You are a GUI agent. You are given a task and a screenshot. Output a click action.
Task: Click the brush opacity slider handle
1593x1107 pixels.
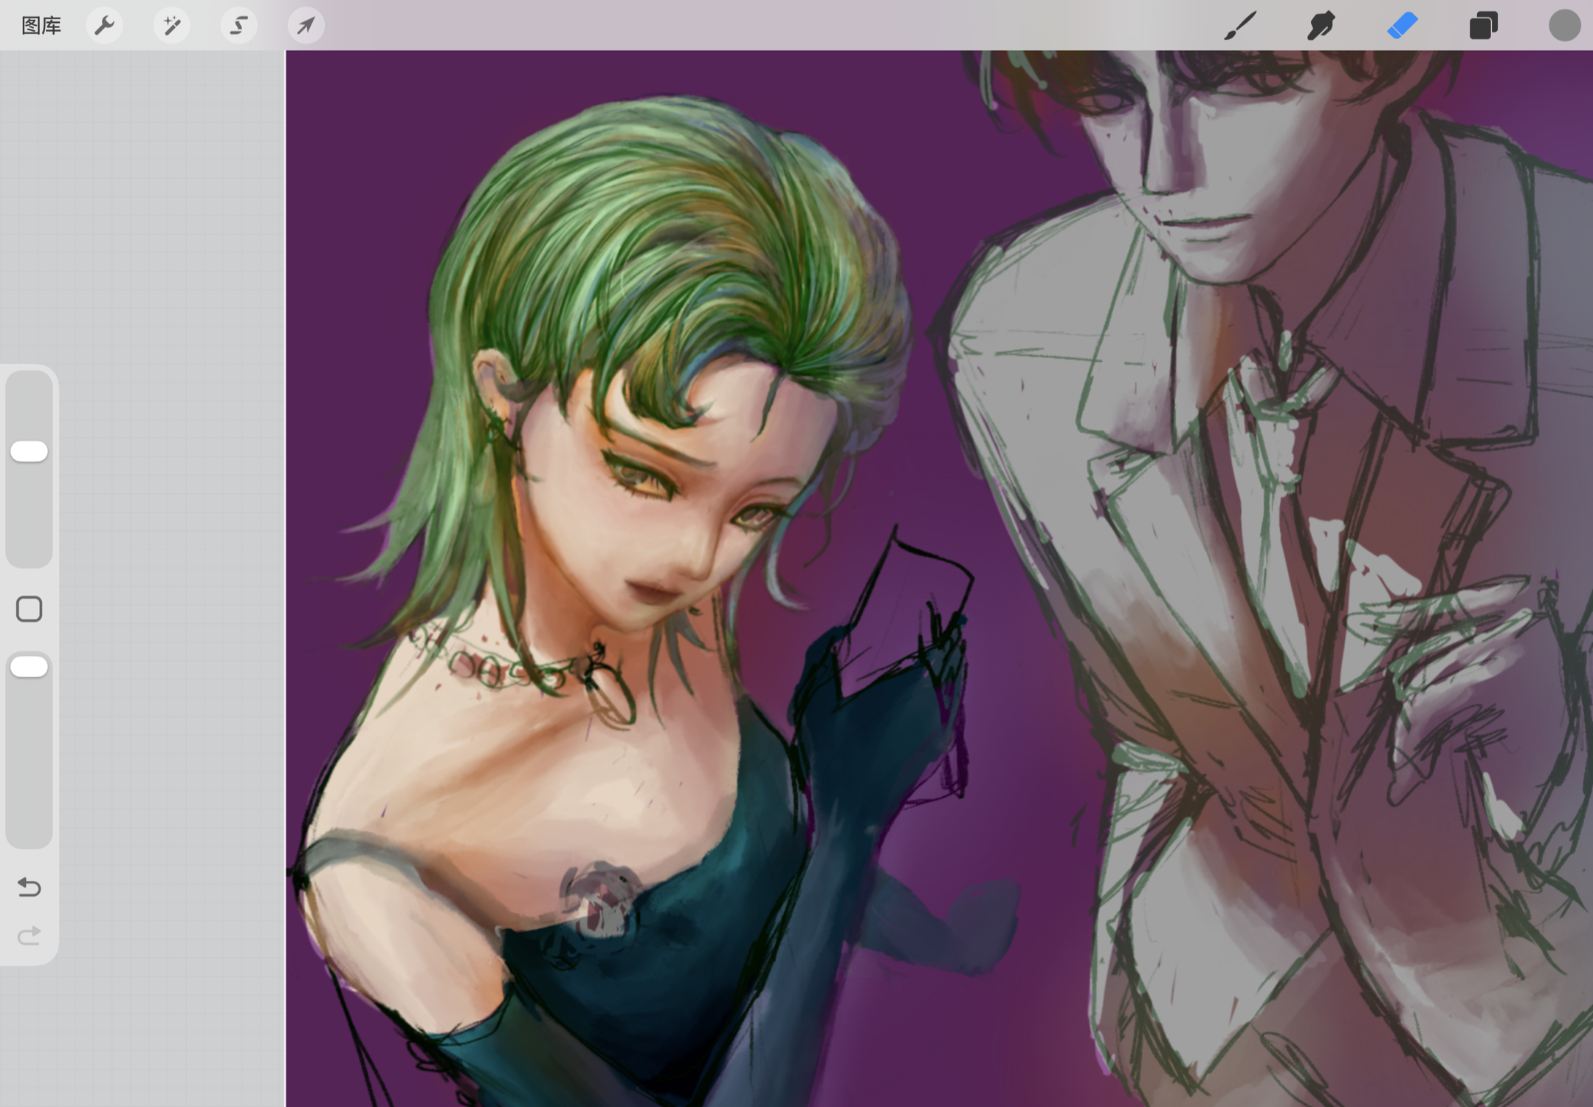(x=29, y=667)
